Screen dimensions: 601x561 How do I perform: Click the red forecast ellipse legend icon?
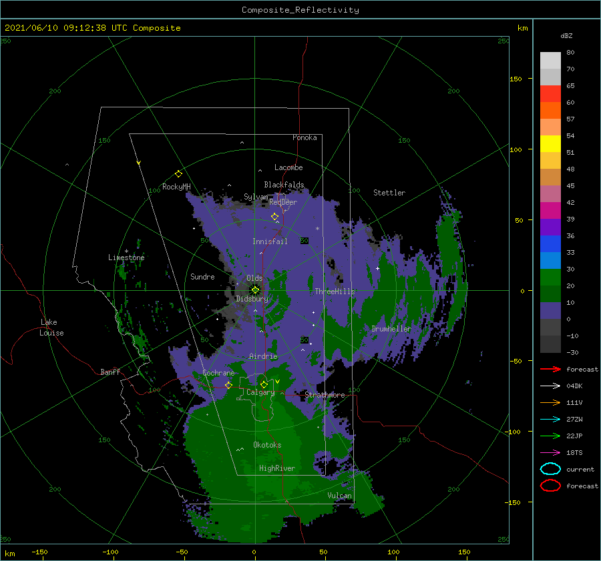click(550, 486)
